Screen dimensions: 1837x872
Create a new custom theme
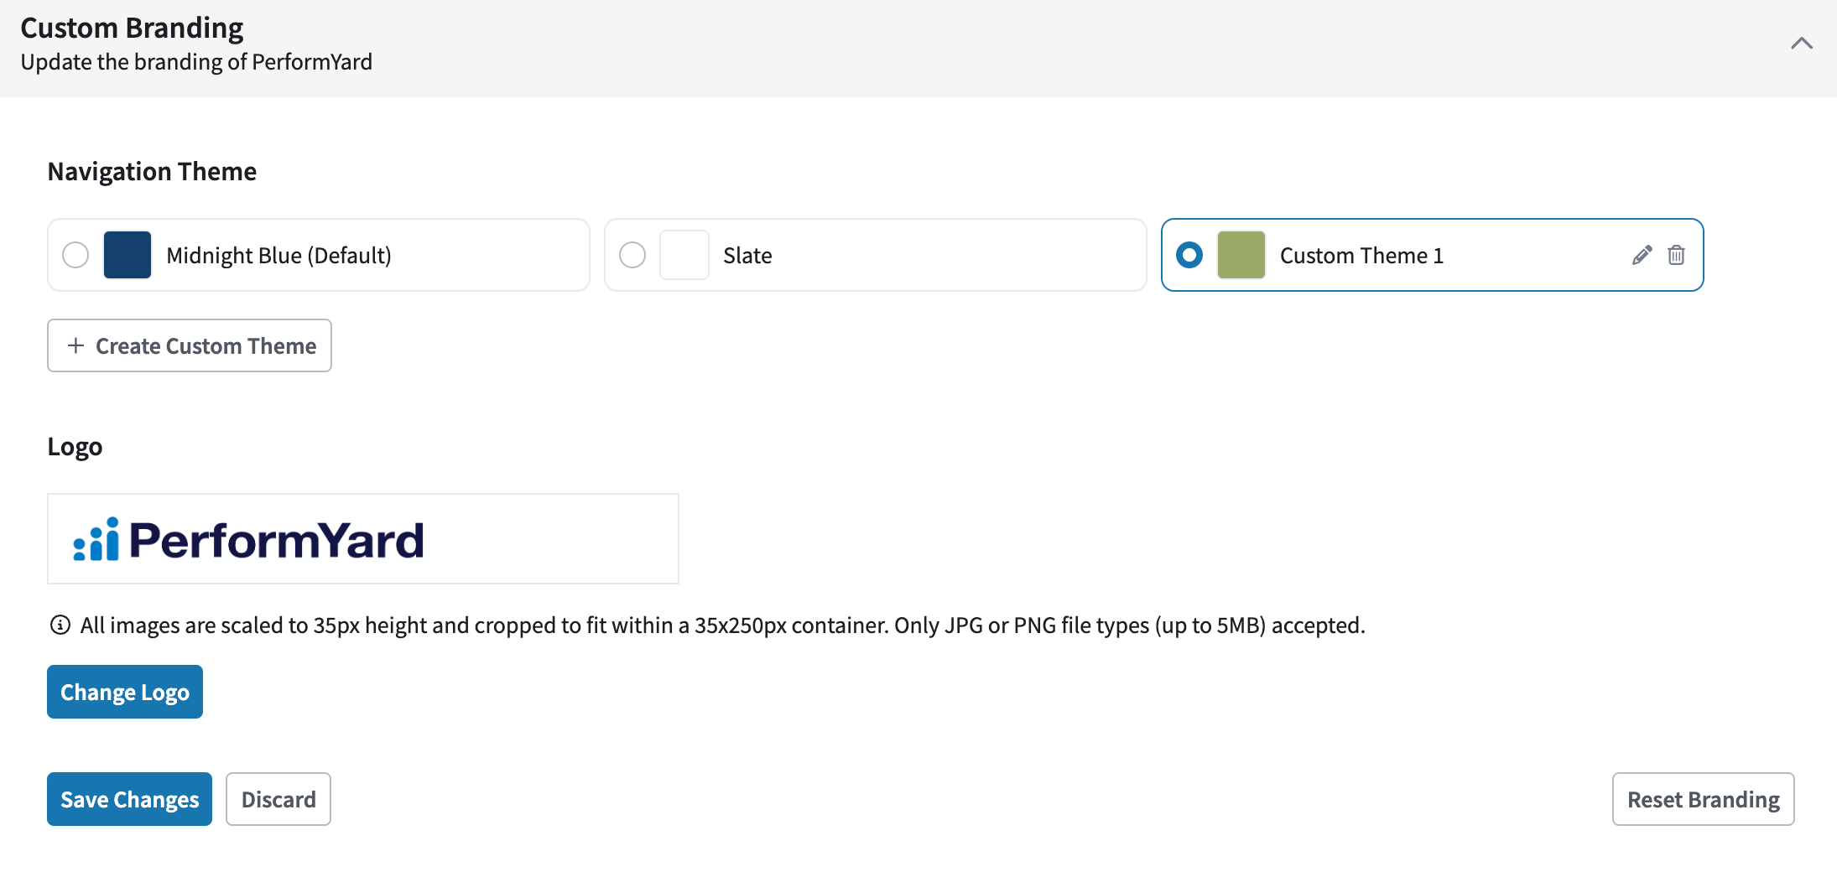pyautogui.click(x=190, y=345)
